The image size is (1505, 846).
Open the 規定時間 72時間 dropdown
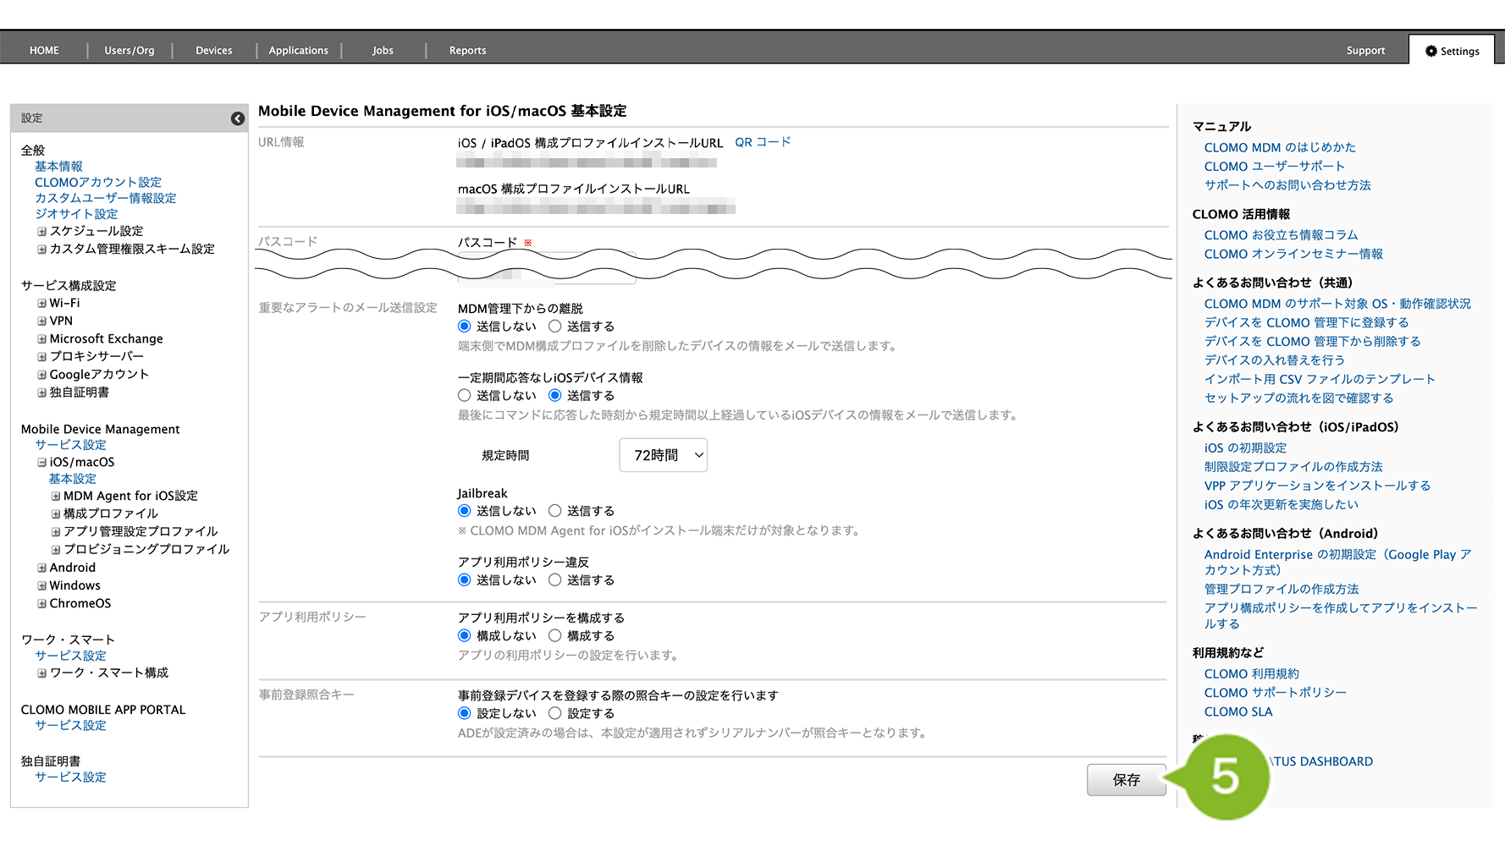click(x=663, y=455)
